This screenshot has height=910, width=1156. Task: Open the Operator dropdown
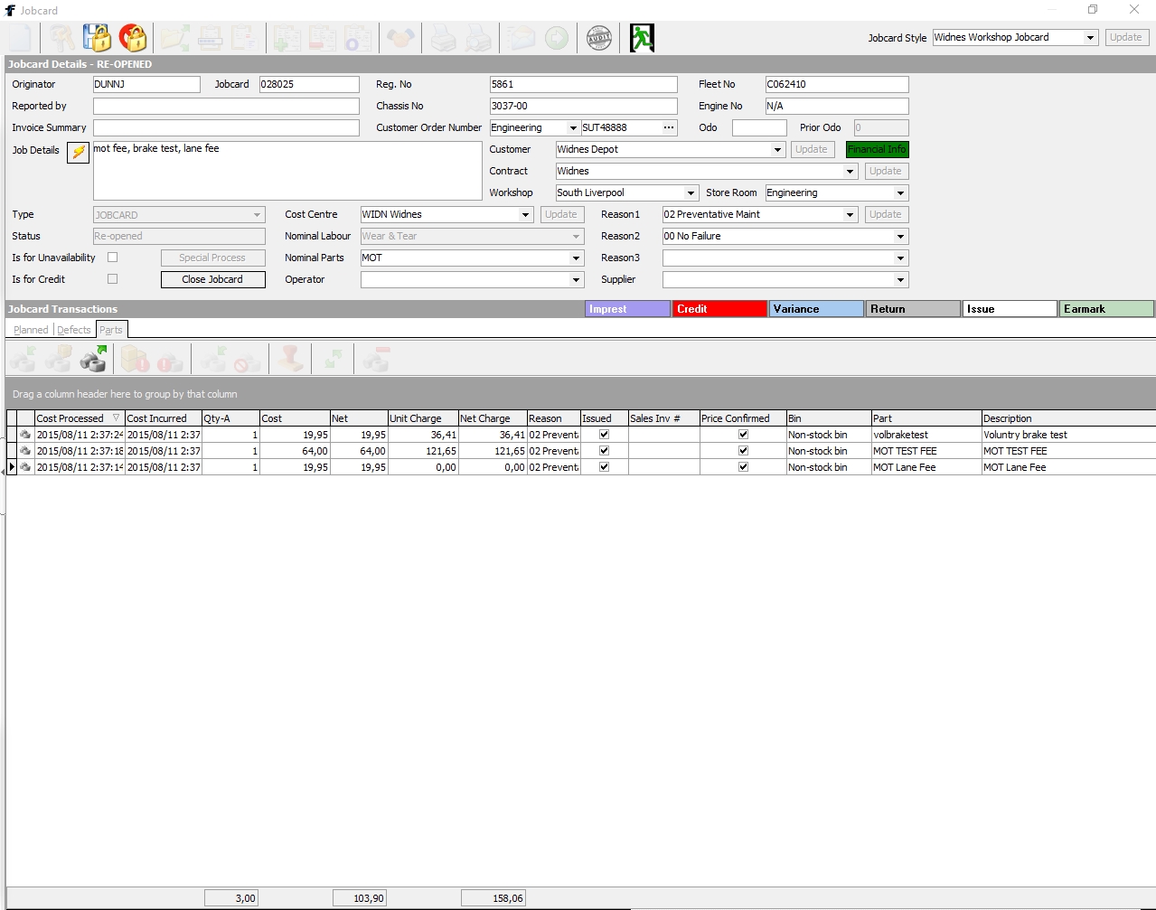tap(576, 279)
